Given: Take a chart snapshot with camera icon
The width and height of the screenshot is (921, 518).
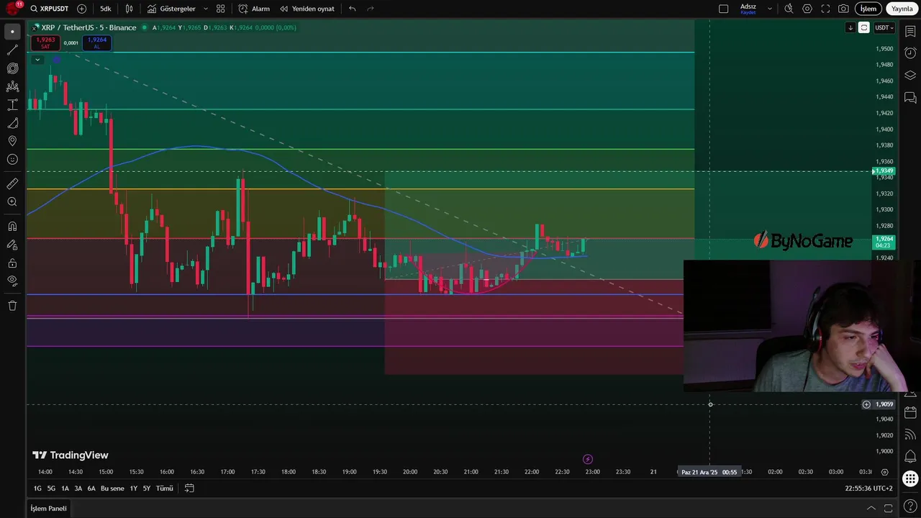Looking at the screenshot, I should 843,9.
